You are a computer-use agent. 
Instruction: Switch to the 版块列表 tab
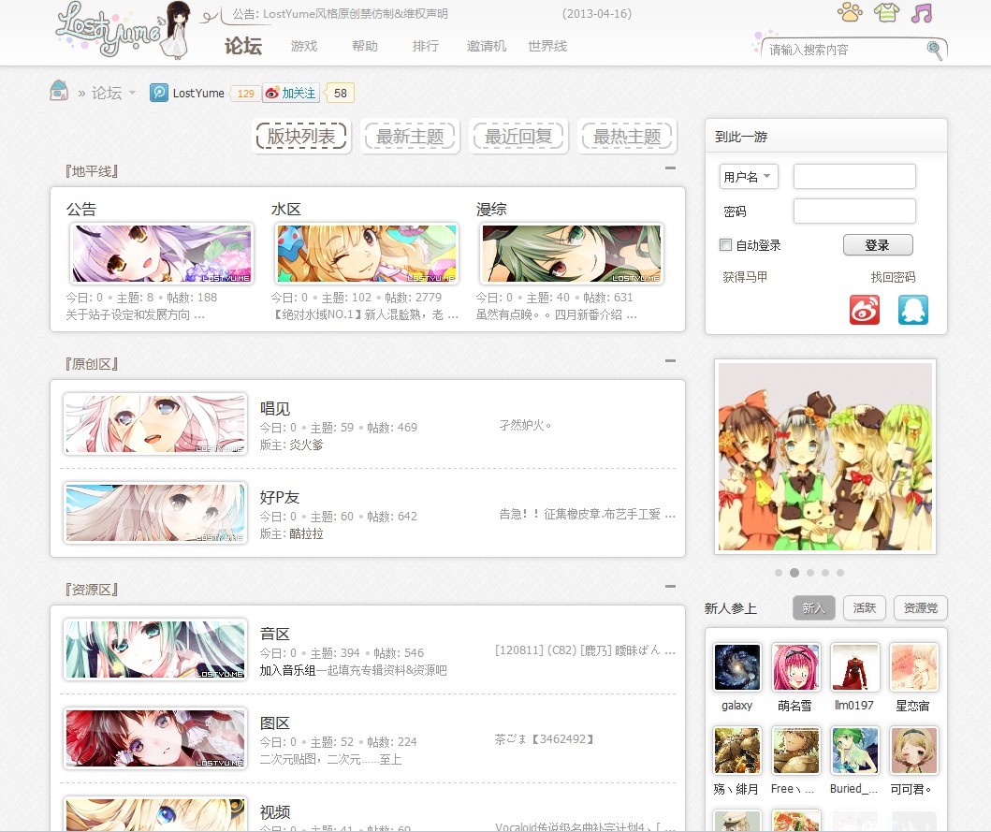point(301,136)
